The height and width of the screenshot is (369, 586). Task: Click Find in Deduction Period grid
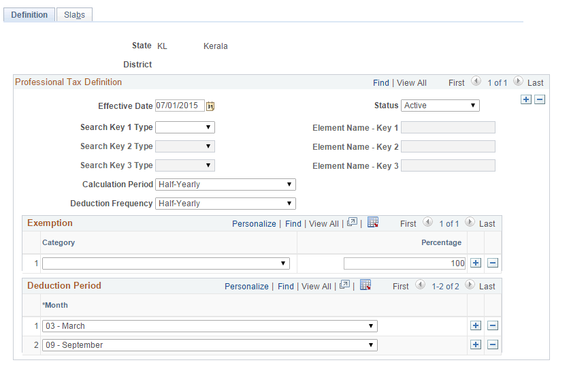tap(286, 287)
